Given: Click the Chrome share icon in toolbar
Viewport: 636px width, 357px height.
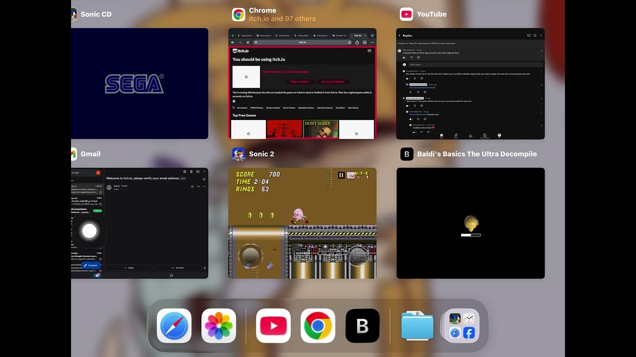Looking at the screenshot, I should click(x=357, y=42).
